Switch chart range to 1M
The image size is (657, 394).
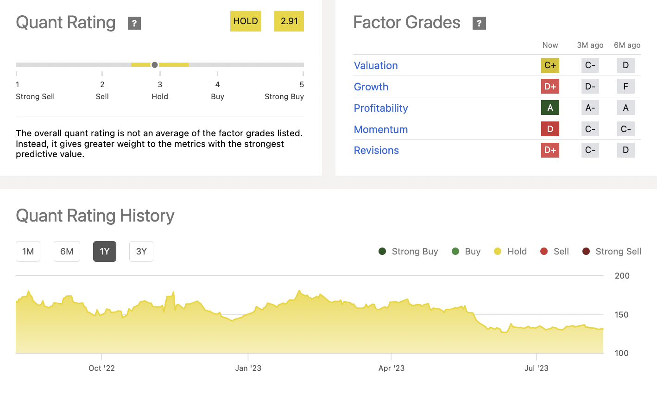[28, 251]
